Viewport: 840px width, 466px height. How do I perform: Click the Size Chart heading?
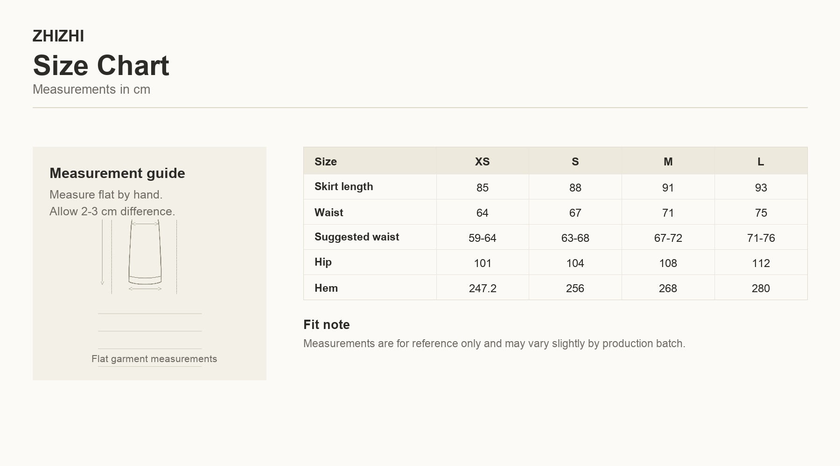click(101, 65)
